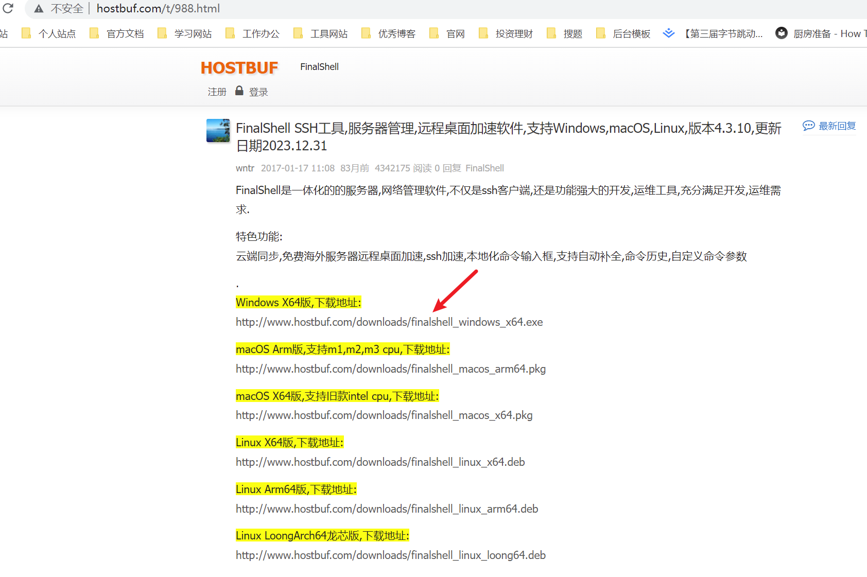Viewport: 867px width, 577px height.
Task: Click the finalshell_linux_x64.deb download URL
Action: (x=380, y=462)
